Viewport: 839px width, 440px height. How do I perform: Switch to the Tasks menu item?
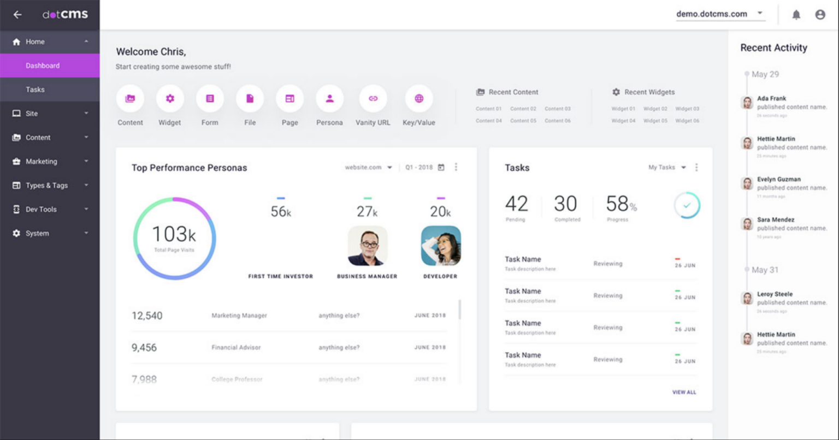tap(35, 89)
